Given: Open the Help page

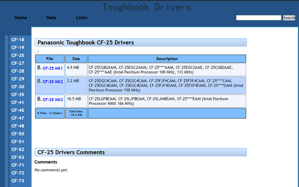Looking at the screenshot, I should (x=51, y=18).
